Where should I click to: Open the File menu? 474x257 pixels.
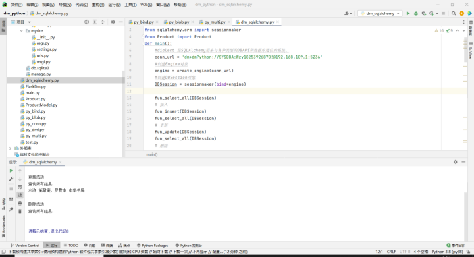[x=16, y=5]
